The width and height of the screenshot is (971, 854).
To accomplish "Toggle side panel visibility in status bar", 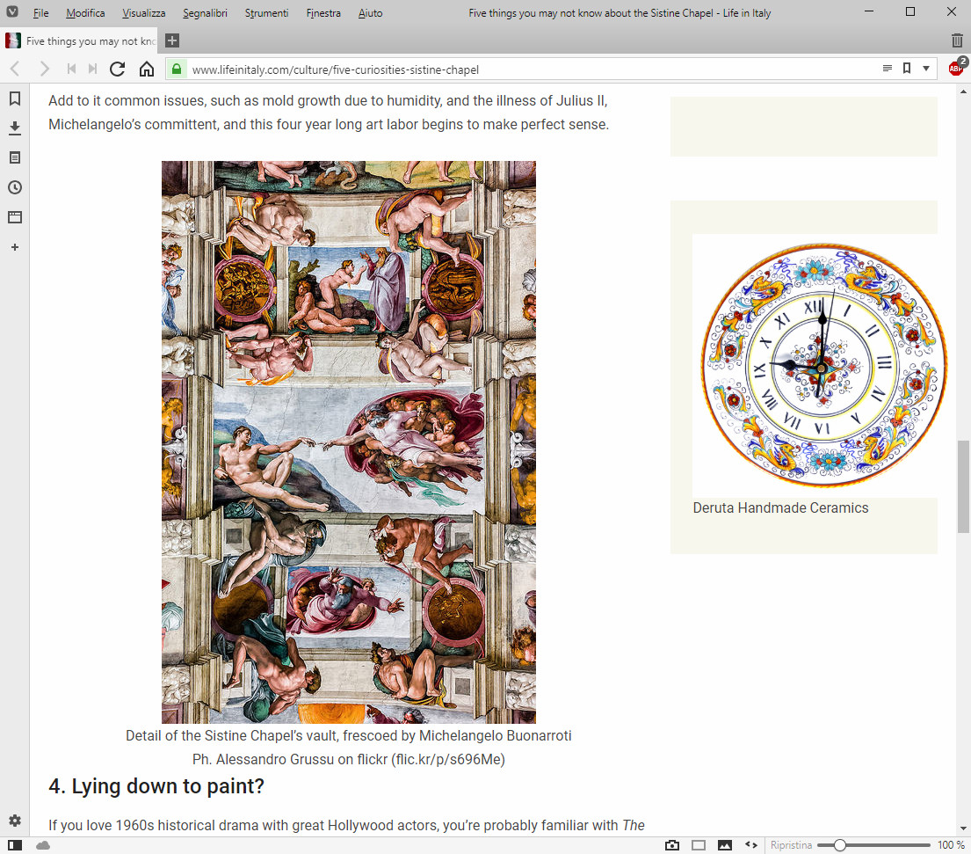I will [x=15, y=845].
